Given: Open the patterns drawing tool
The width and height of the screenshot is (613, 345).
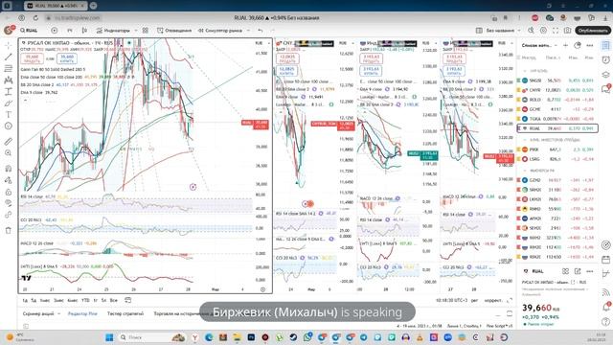Looking at the screenshot, I should (9, 80).
